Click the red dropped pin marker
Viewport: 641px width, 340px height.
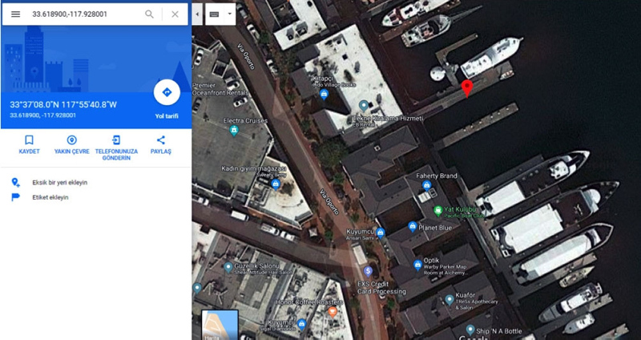click(467, 88)
